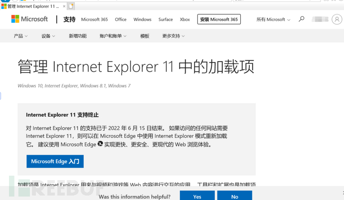The width and height of the screenshot is (344, 200).
Task: Open the 支持 support home link
Action: (x=69, y=19)
